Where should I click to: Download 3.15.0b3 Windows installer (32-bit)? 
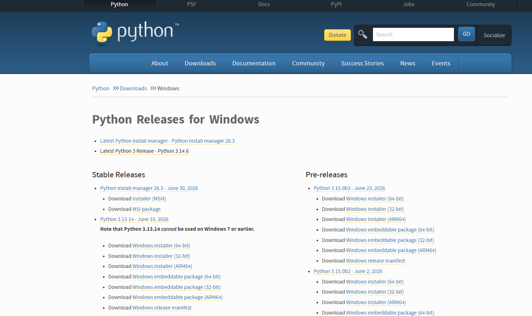click(375, 209)
